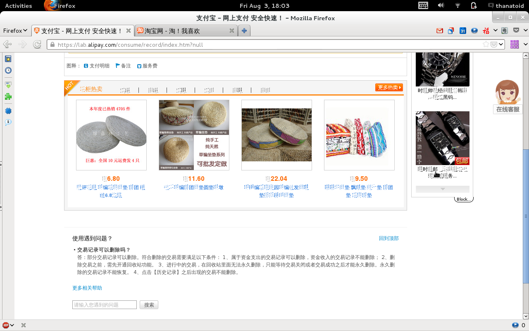
Task: Open the clock Fri Aug 3 menu
Action: [x=264, y=5]
